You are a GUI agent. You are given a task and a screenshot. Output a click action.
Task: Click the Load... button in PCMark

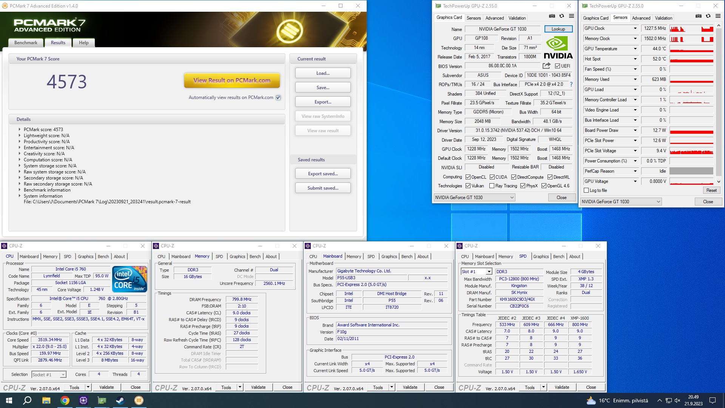[x=323, y=73]
